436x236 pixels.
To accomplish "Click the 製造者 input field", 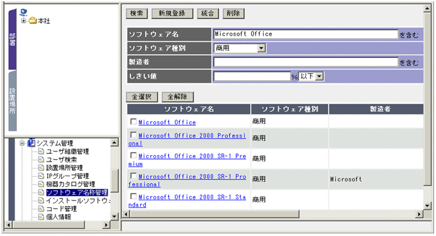I will 306,62.
